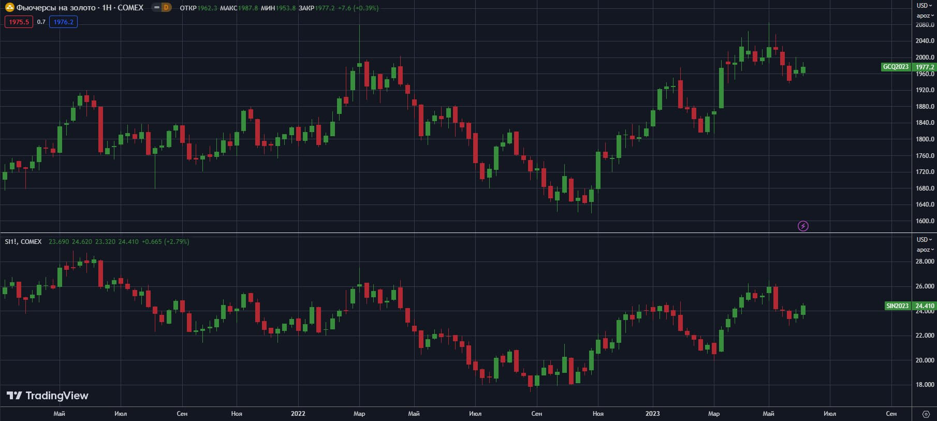The image size is (937, 421).
Task: Click the low value 1953.8
Action: click(286, 8)
